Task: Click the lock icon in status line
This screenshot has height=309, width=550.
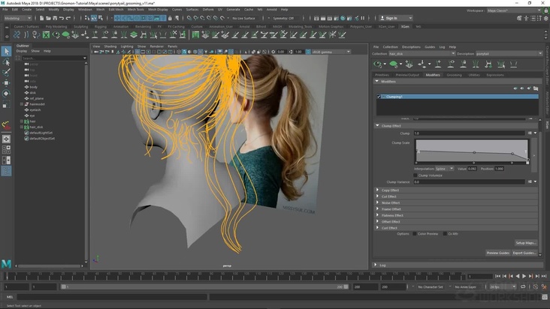Action: tap(170, 18)
